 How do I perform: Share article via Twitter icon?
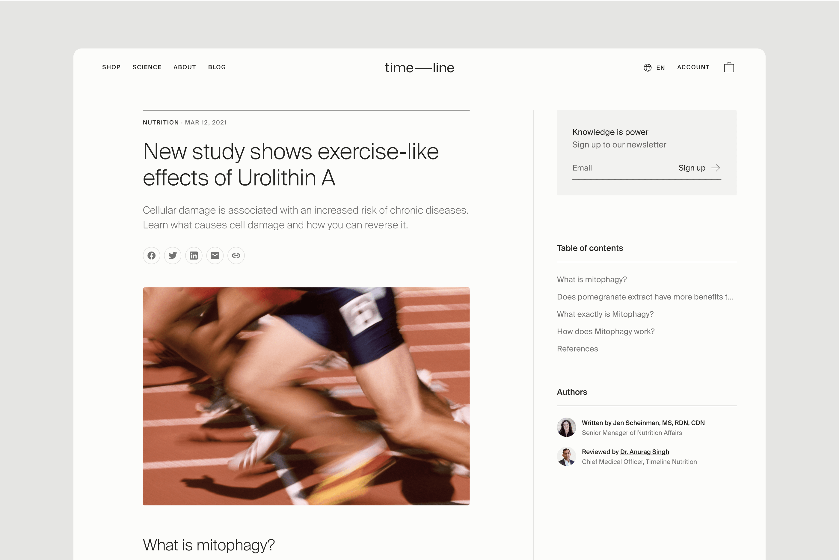(x=173, y=256)
